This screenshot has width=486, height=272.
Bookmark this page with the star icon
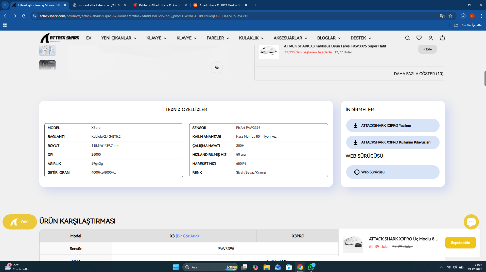[450, 16]
